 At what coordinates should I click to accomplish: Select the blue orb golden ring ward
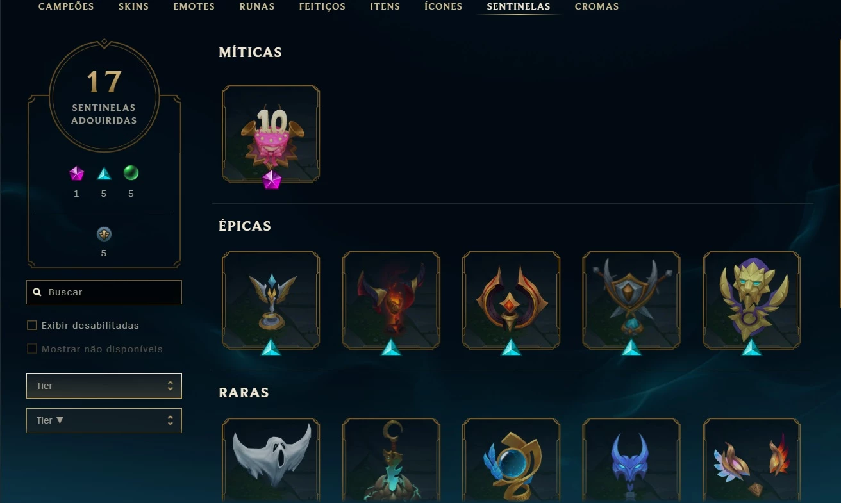tap(512, 460)
